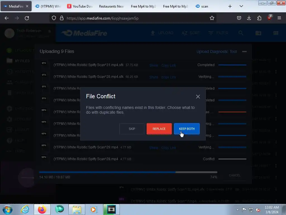The width and height of the screenshot is (286, 215).
Task: Reload the MediaFire page
Action: (27, 18)
